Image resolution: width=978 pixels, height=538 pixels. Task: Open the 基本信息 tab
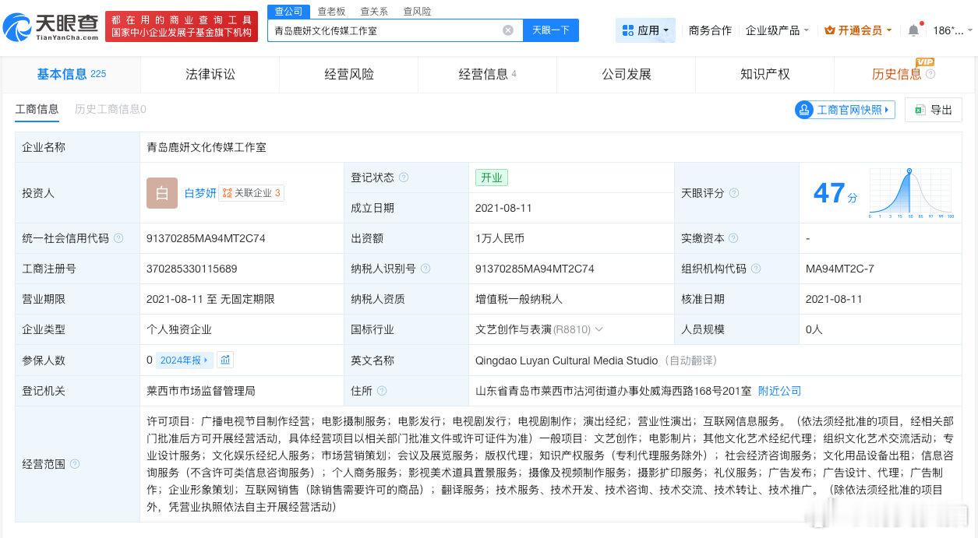[x=71, y=74]
